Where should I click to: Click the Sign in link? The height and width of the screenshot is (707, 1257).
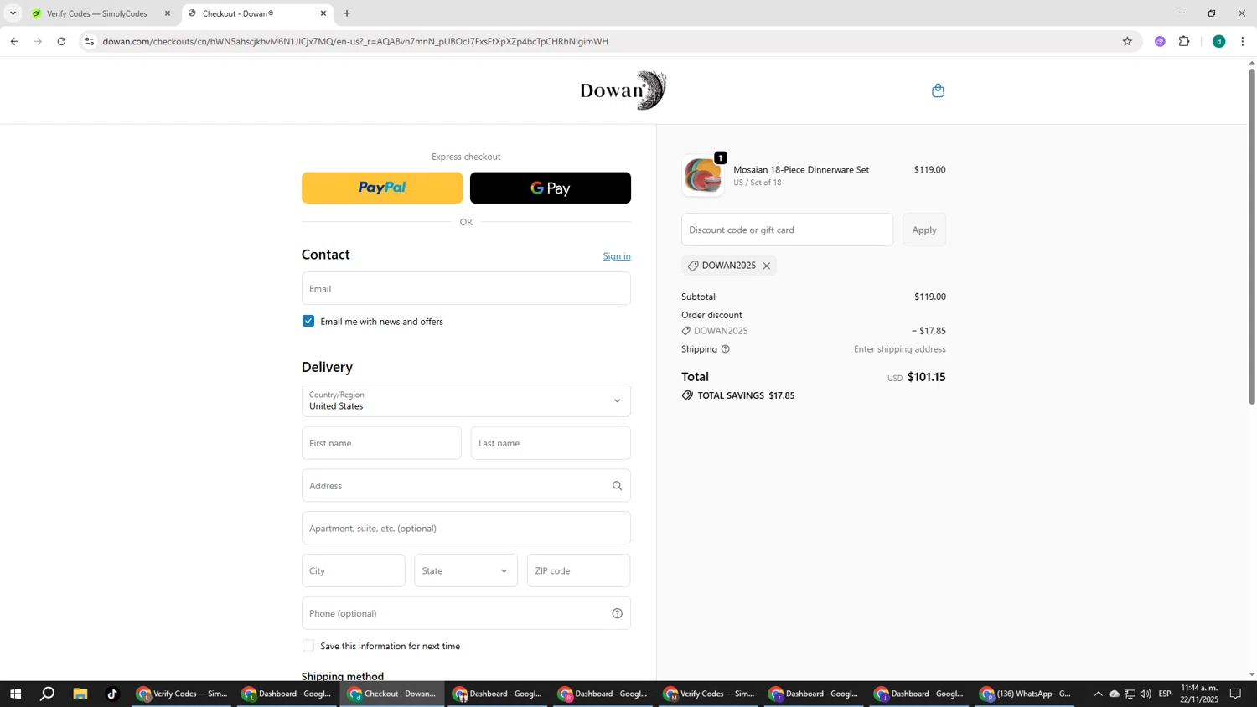tap(617, 256)
